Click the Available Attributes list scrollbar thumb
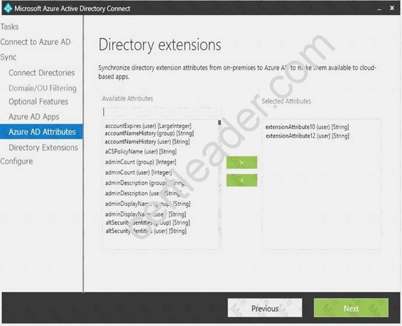Screen dimensions: 402x326 [x=220, y=123]
